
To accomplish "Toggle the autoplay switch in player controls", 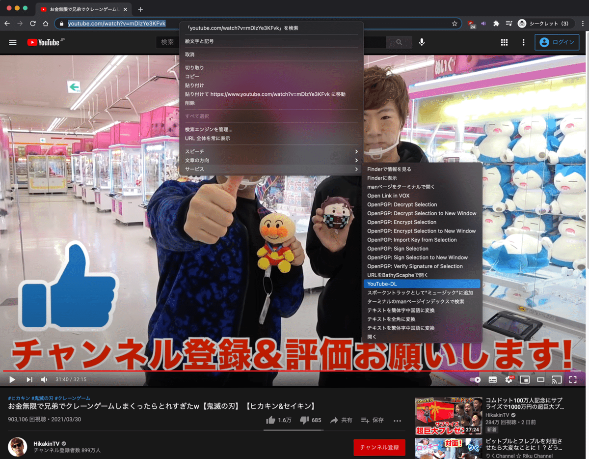I will 474,379.
